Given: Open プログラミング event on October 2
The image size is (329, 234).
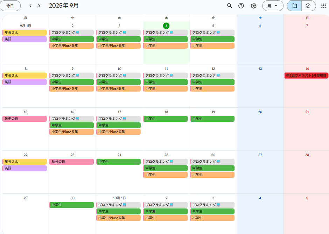Looking at the screenshot, I should pyautogui.click(x=165, y=205).
